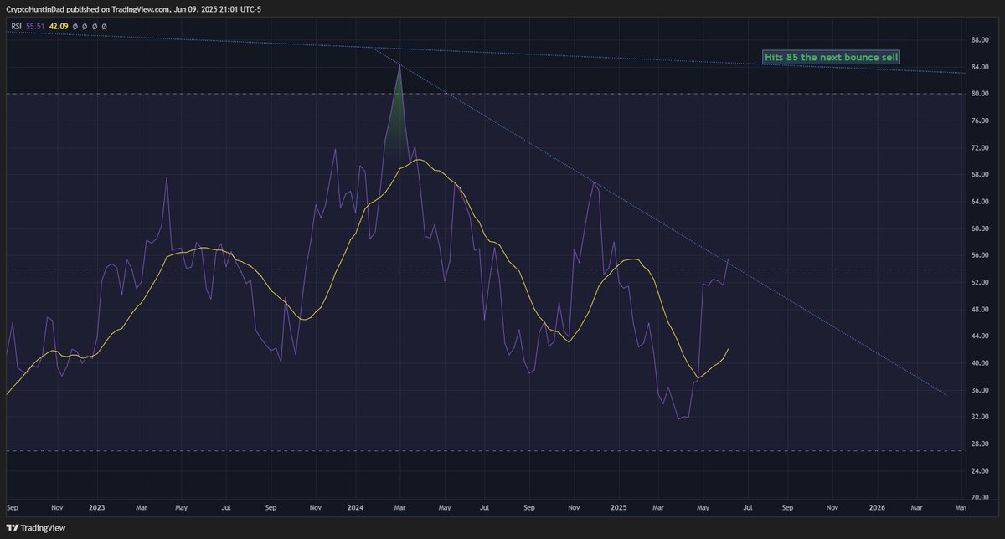Screen dimensions: 1005x539
Task: Click the 76.00 price scale label
Action: tap(982, 121)
